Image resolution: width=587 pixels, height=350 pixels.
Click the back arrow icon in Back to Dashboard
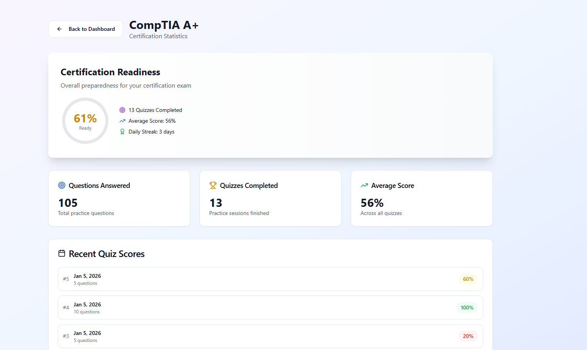[x=59, y=29]
